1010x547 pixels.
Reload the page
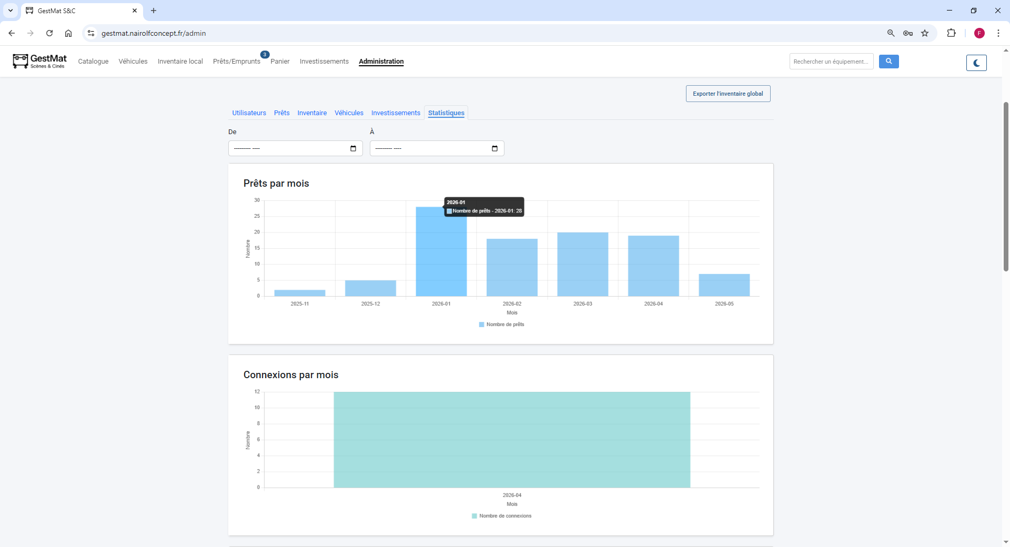49,33
